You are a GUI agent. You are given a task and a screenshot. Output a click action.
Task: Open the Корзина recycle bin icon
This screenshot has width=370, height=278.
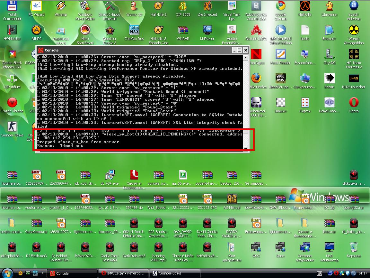coord(354,248)
